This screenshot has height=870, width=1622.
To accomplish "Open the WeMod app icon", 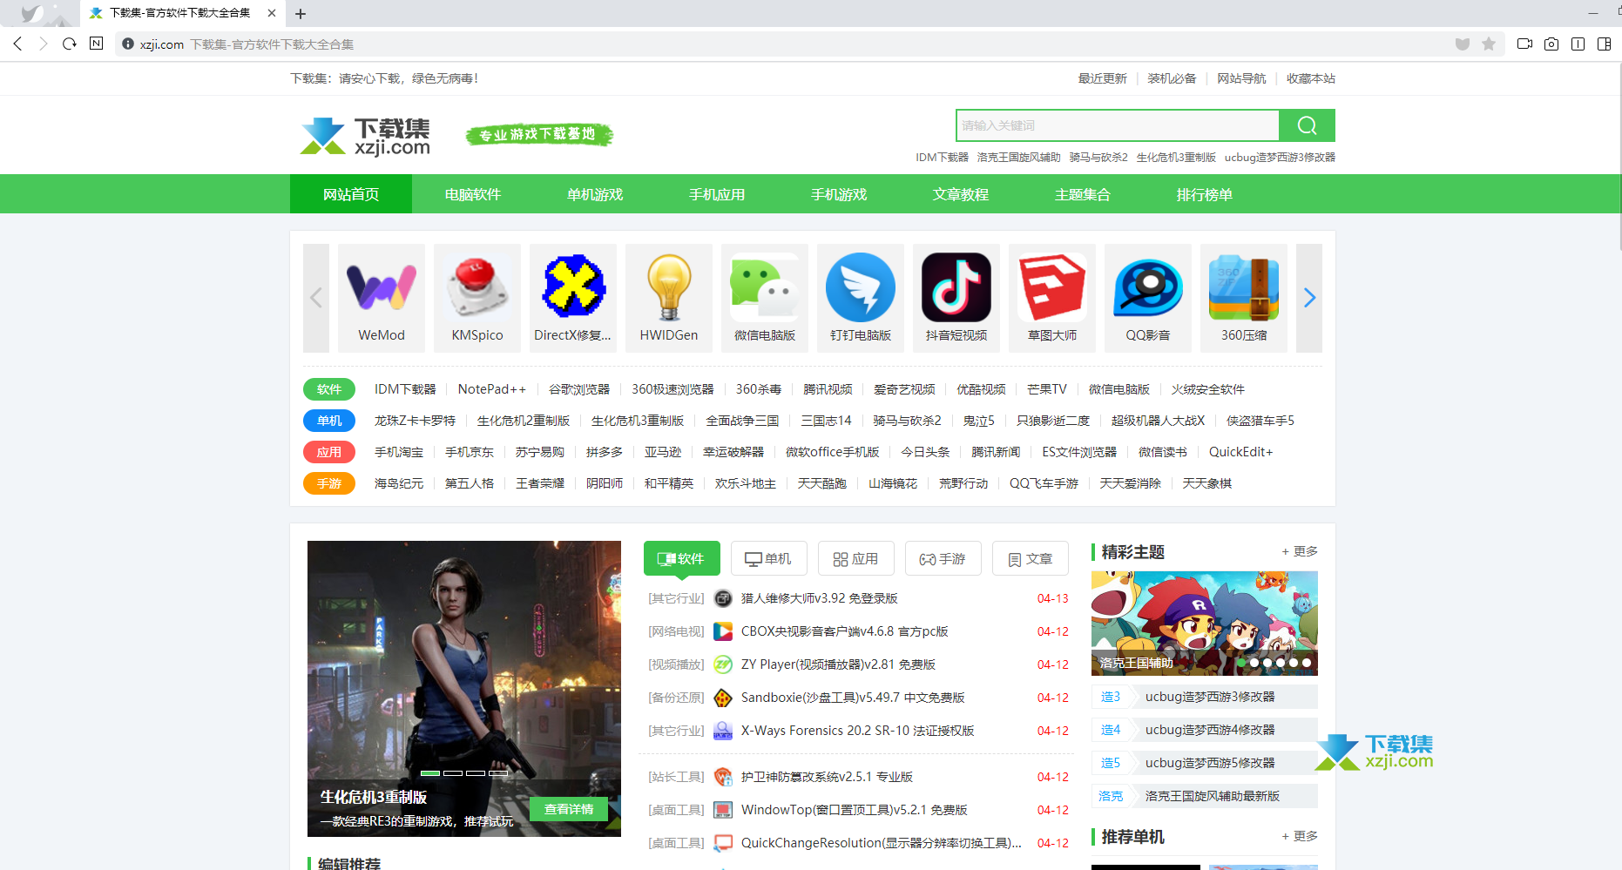I will click(382, 288).
